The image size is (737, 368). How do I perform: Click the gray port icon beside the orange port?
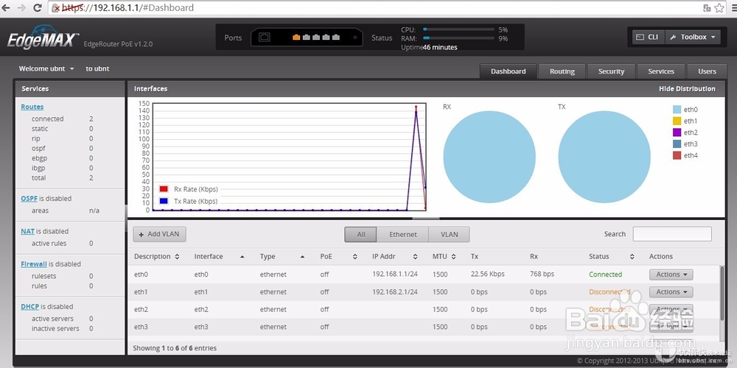click(306, 37)
